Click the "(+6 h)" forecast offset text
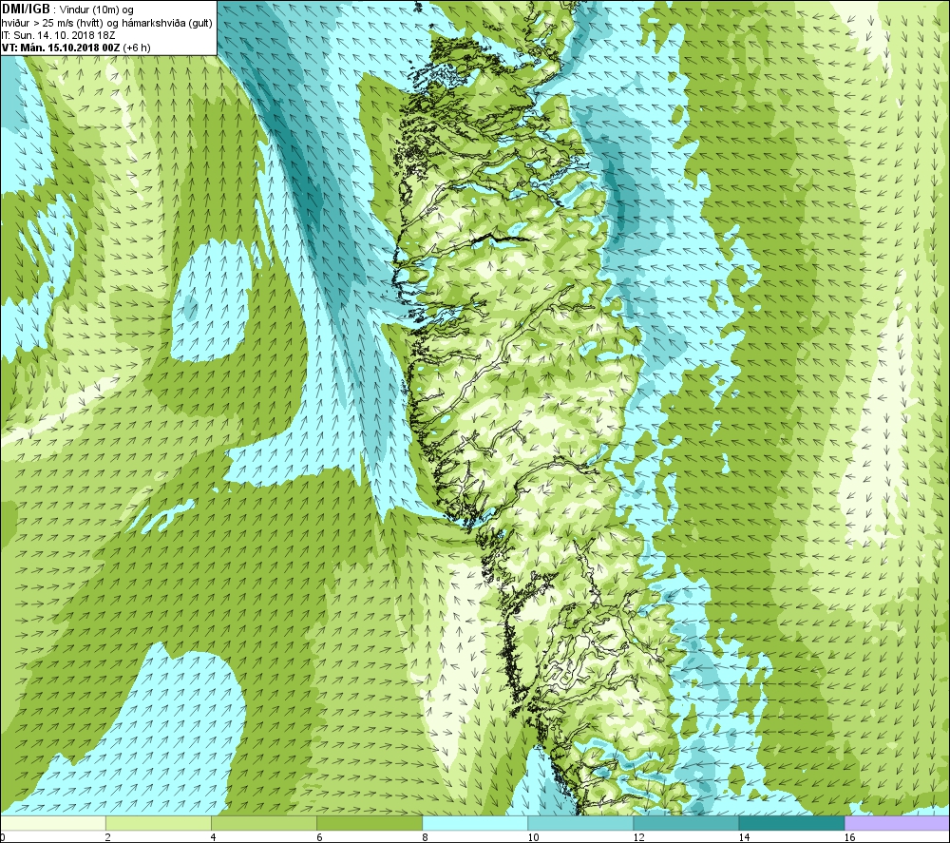The height and width of the screenshot is (843, 950). (137, 48)
